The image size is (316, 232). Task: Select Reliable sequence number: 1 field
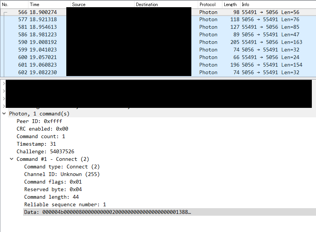point(65,205)
